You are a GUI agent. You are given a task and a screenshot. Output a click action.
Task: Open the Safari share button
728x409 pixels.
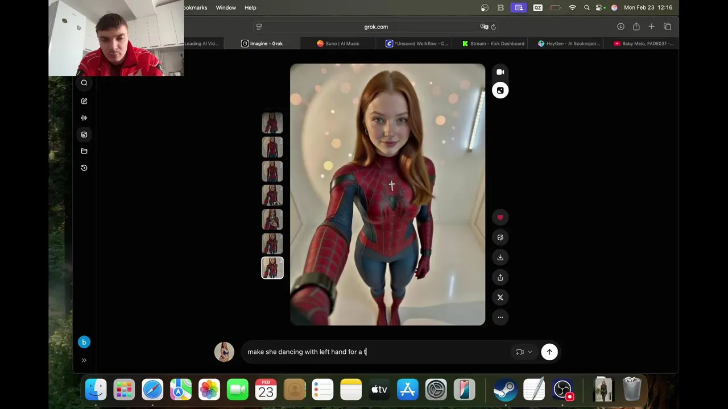pos(636,27)
